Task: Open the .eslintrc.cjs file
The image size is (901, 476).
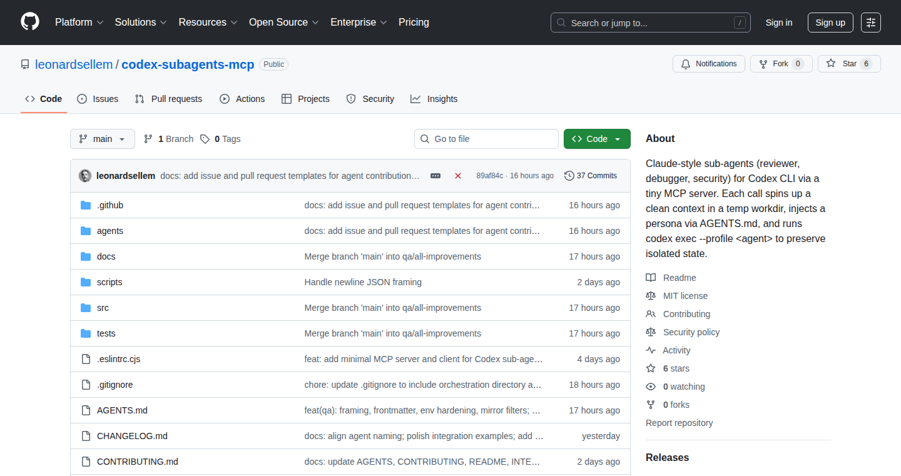Action: 119,359
